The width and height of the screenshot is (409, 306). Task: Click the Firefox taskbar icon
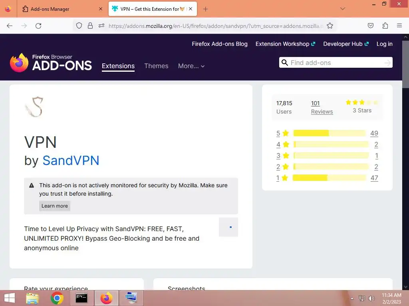coord(106,298)
